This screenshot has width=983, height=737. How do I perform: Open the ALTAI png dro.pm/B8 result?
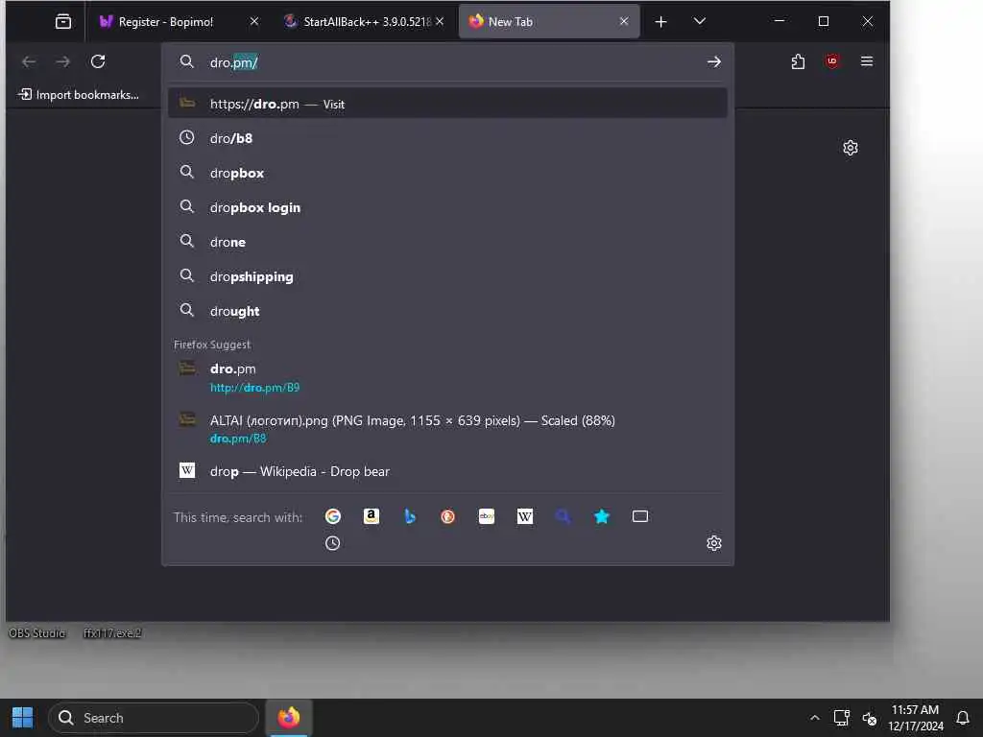(x=447, y=429)
